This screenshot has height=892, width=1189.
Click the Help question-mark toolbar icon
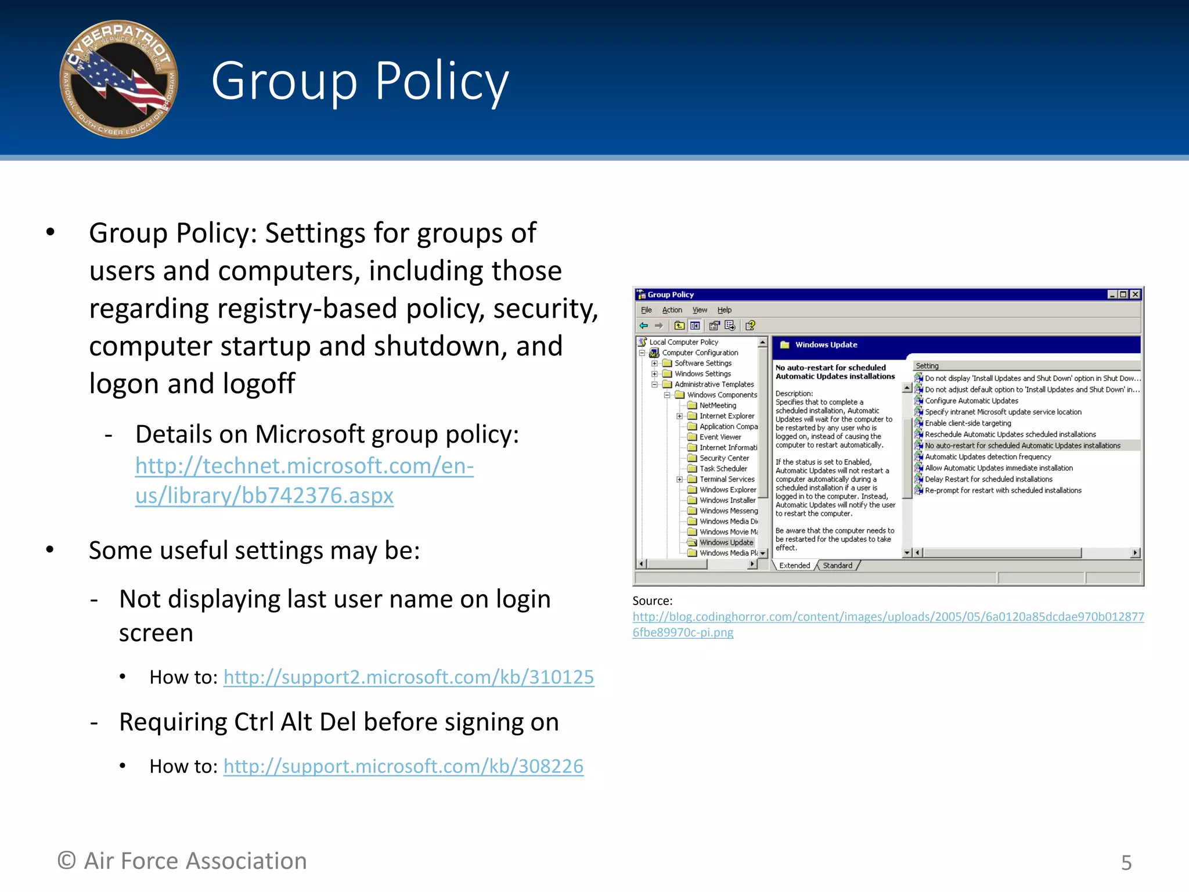point(750,326)
